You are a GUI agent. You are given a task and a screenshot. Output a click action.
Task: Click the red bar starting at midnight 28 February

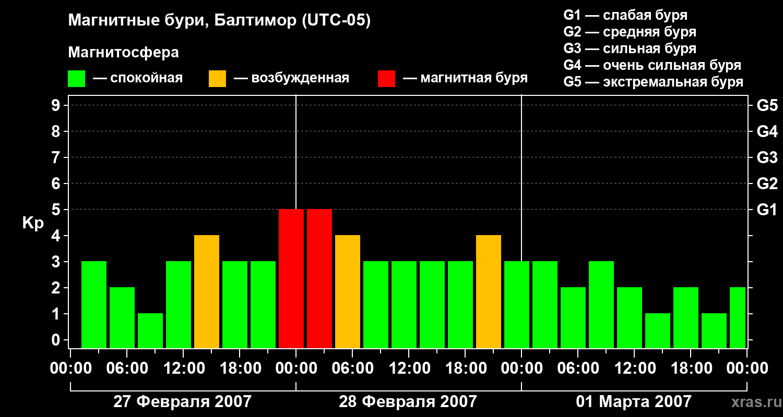pos(319,278)
